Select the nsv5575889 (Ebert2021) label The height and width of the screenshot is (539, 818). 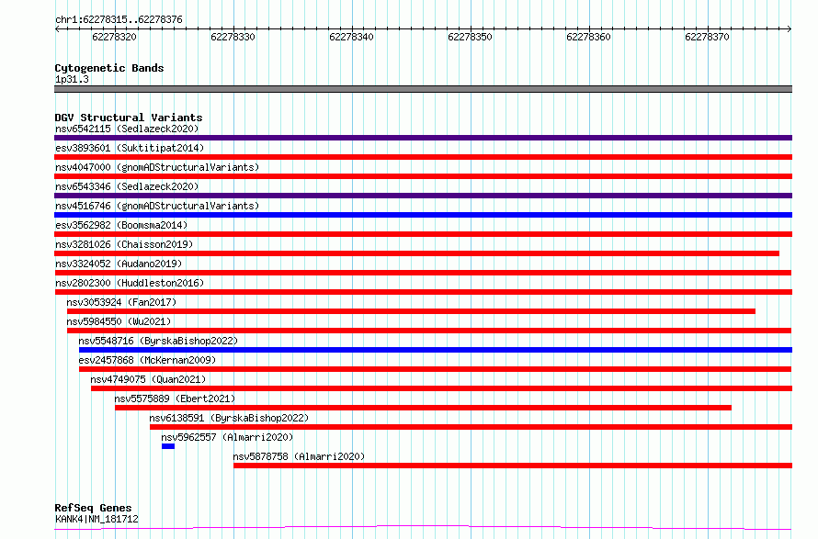point(175,399)
